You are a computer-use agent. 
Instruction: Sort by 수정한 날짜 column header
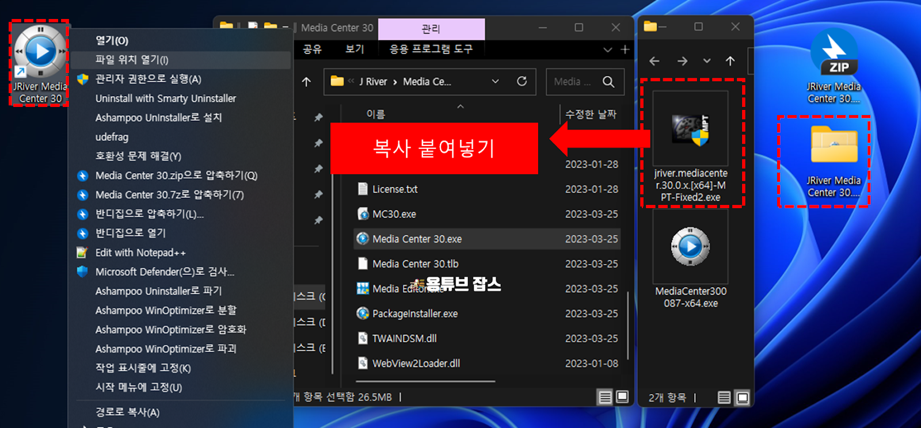pyautogui.click(x=591, y=114)
